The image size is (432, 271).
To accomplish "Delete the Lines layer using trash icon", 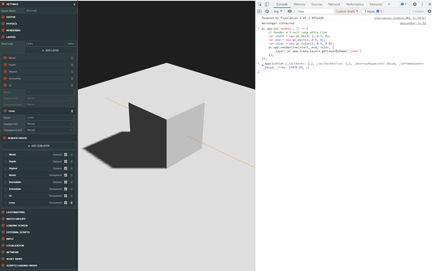I will [x=72, y=111].
